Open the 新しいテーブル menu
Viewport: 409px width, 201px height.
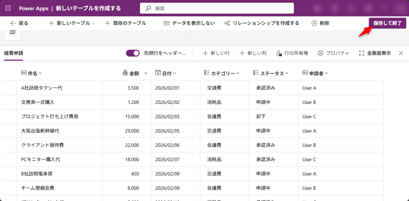[x=72, y=23]
